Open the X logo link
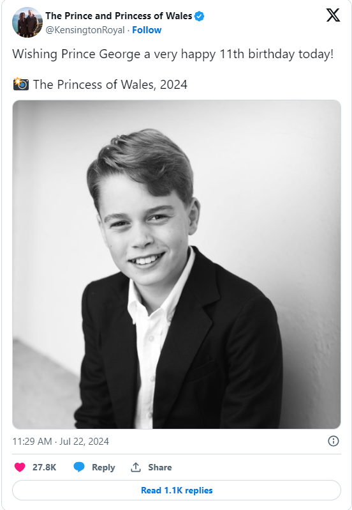Screen dimensions: 352x510 (333, 15)
